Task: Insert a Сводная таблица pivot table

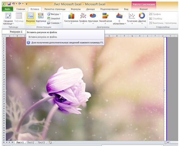Action: 8,18
